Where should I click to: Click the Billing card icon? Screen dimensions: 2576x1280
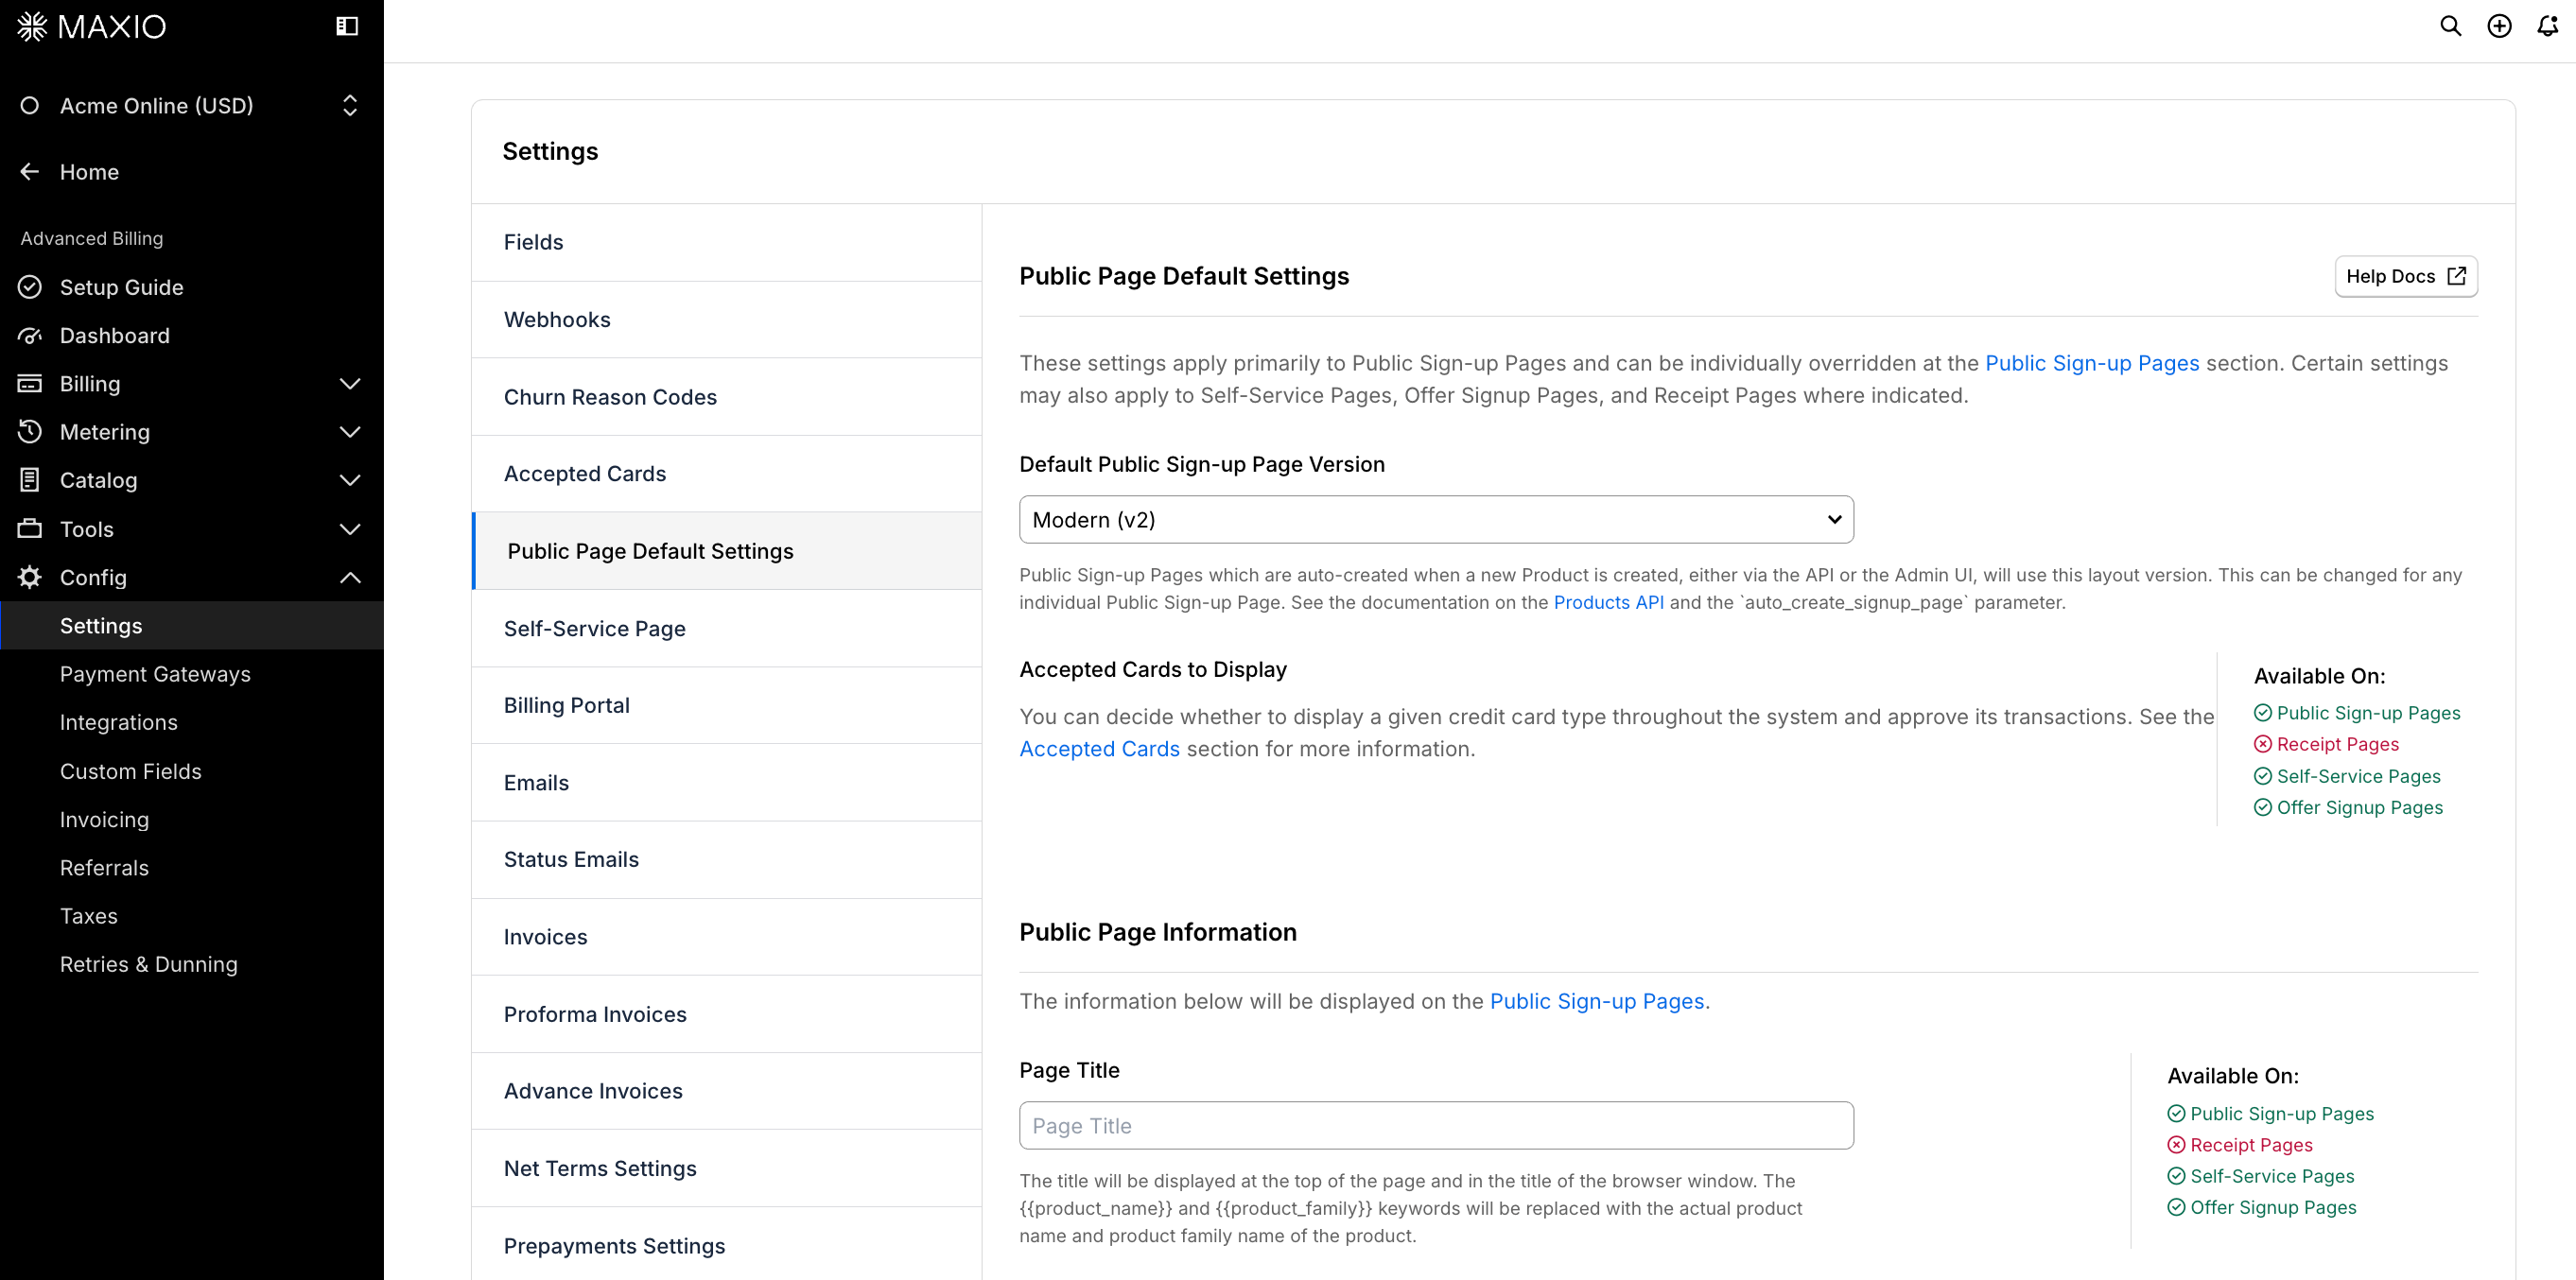coord(30,383)
